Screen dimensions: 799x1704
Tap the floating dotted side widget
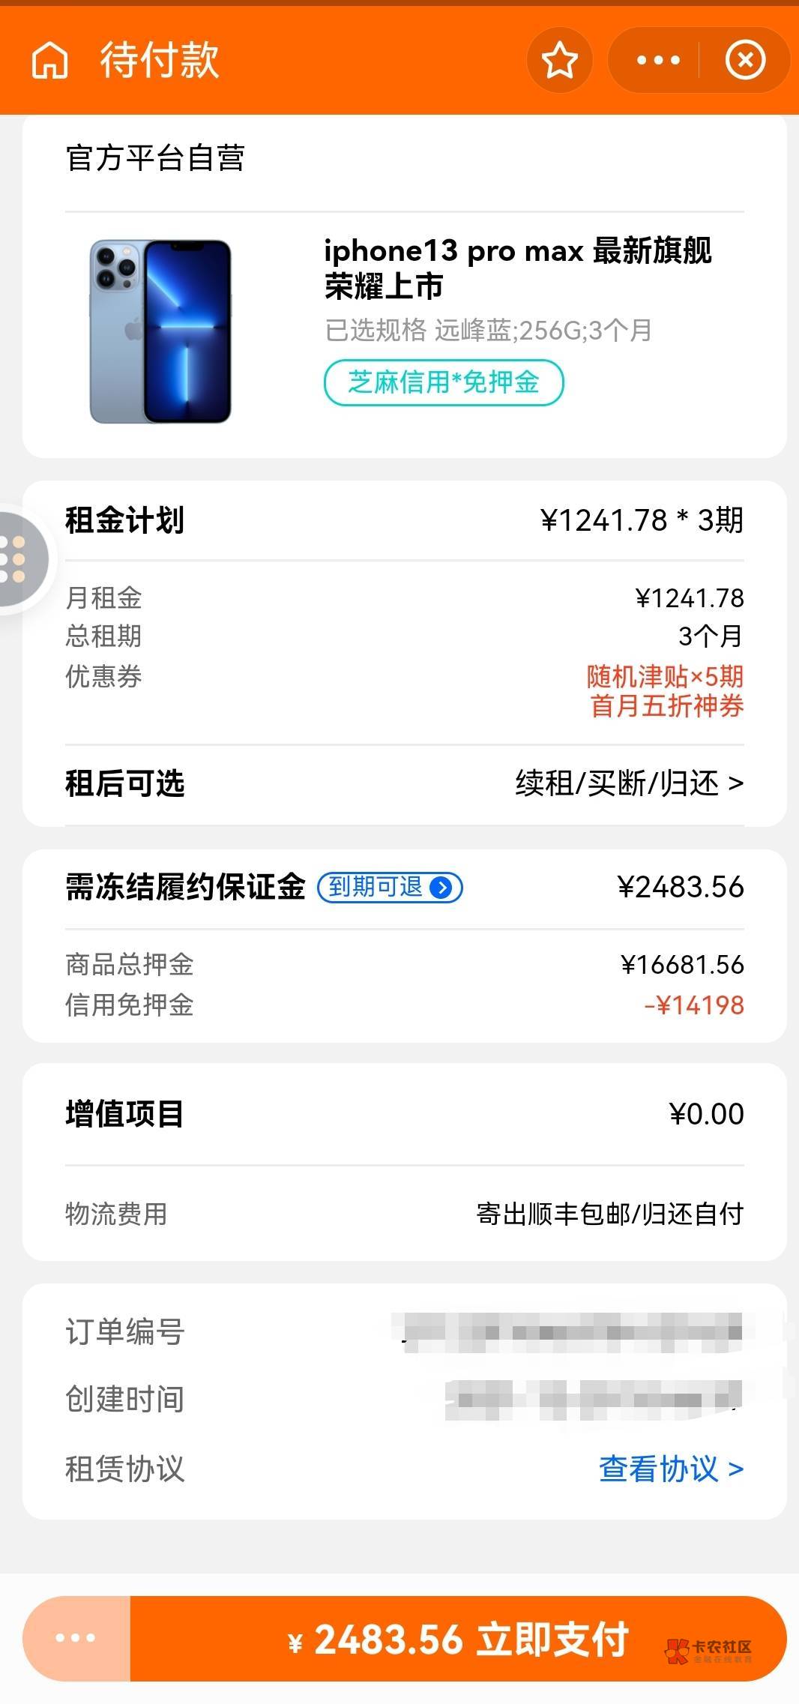(16, 559)
